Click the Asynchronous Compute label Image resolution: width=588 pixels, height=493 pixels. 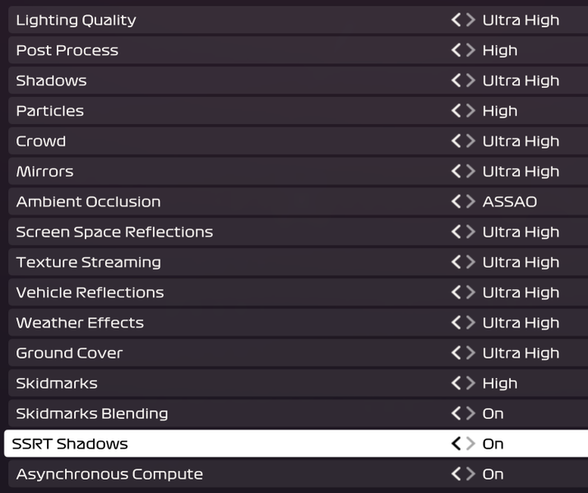coord(109,474)
